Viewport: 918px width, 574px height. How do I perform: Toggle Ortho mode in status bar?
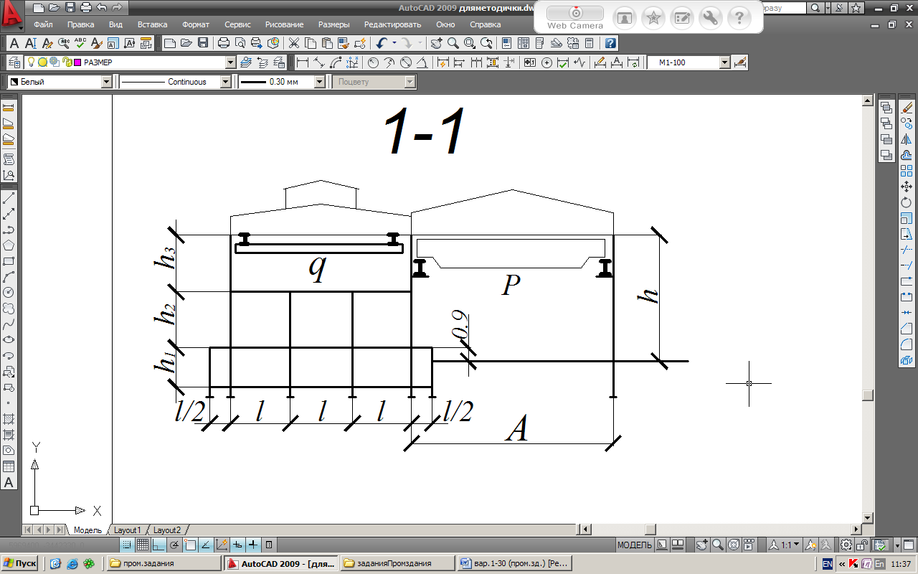pos(158,545)
